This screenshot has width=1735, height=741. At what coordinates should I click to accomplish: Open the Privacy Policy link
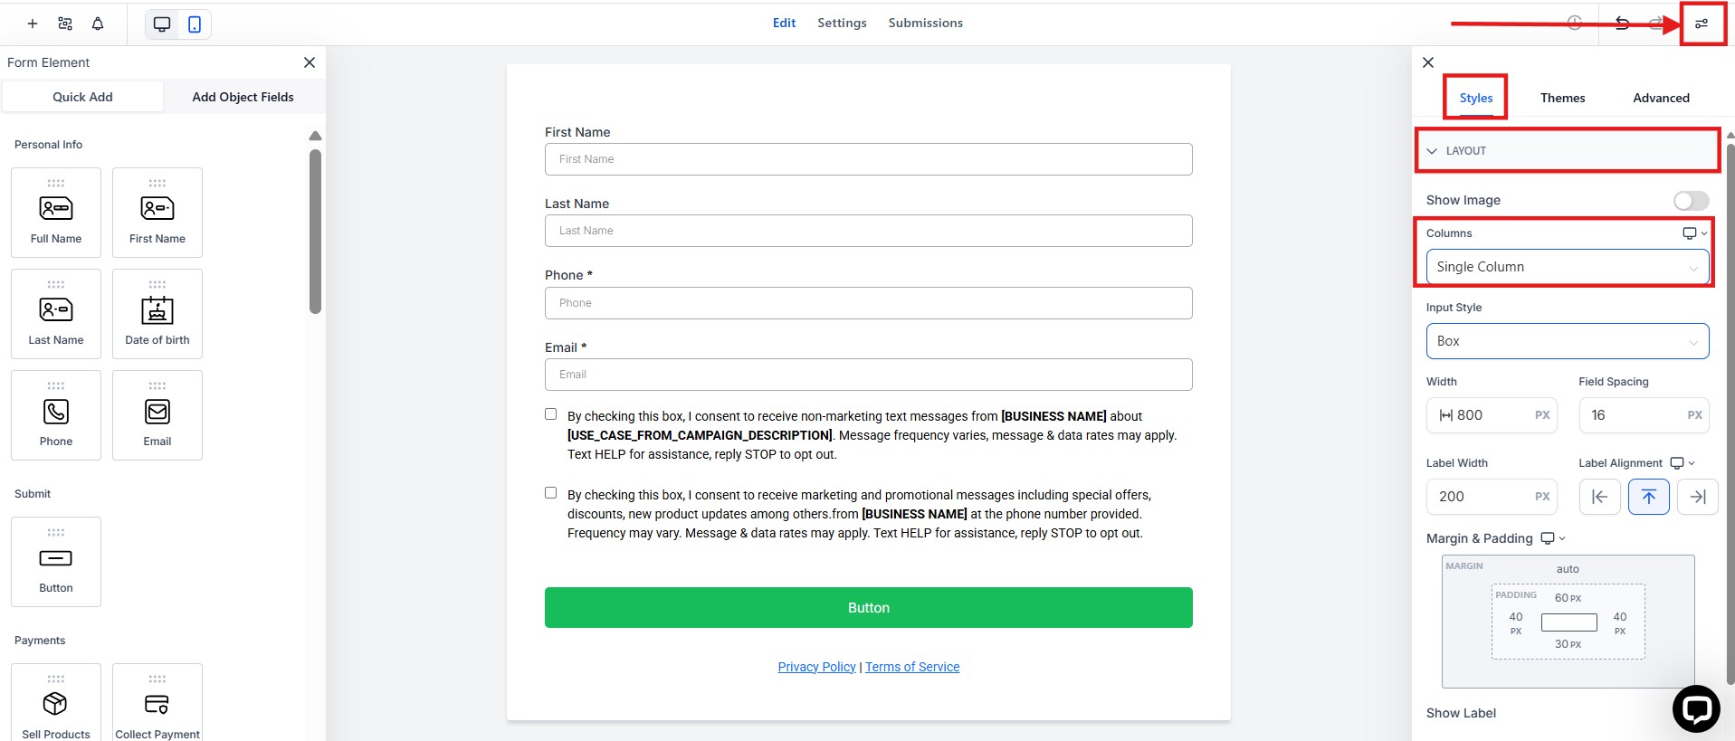[816, 667]
